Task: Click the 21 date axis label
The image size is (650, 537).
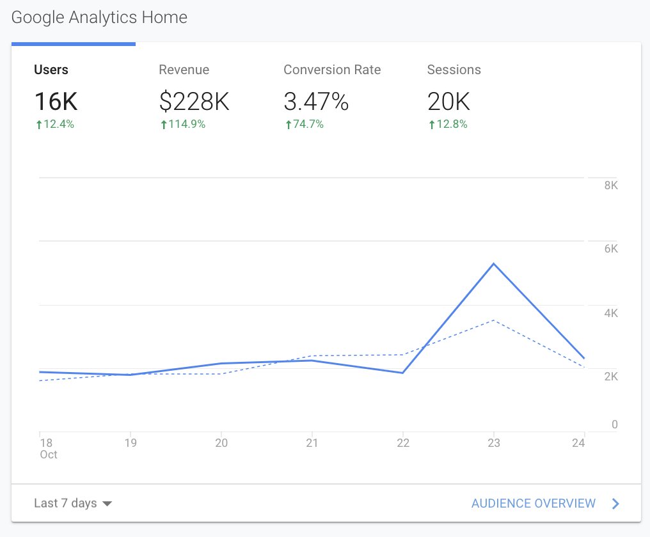Action: coord(312,442)
